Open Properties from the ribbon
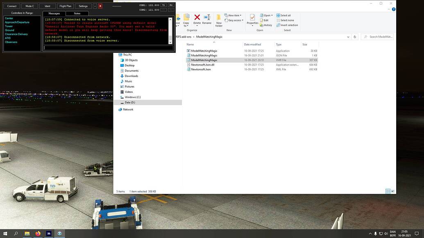 point(252,18)
